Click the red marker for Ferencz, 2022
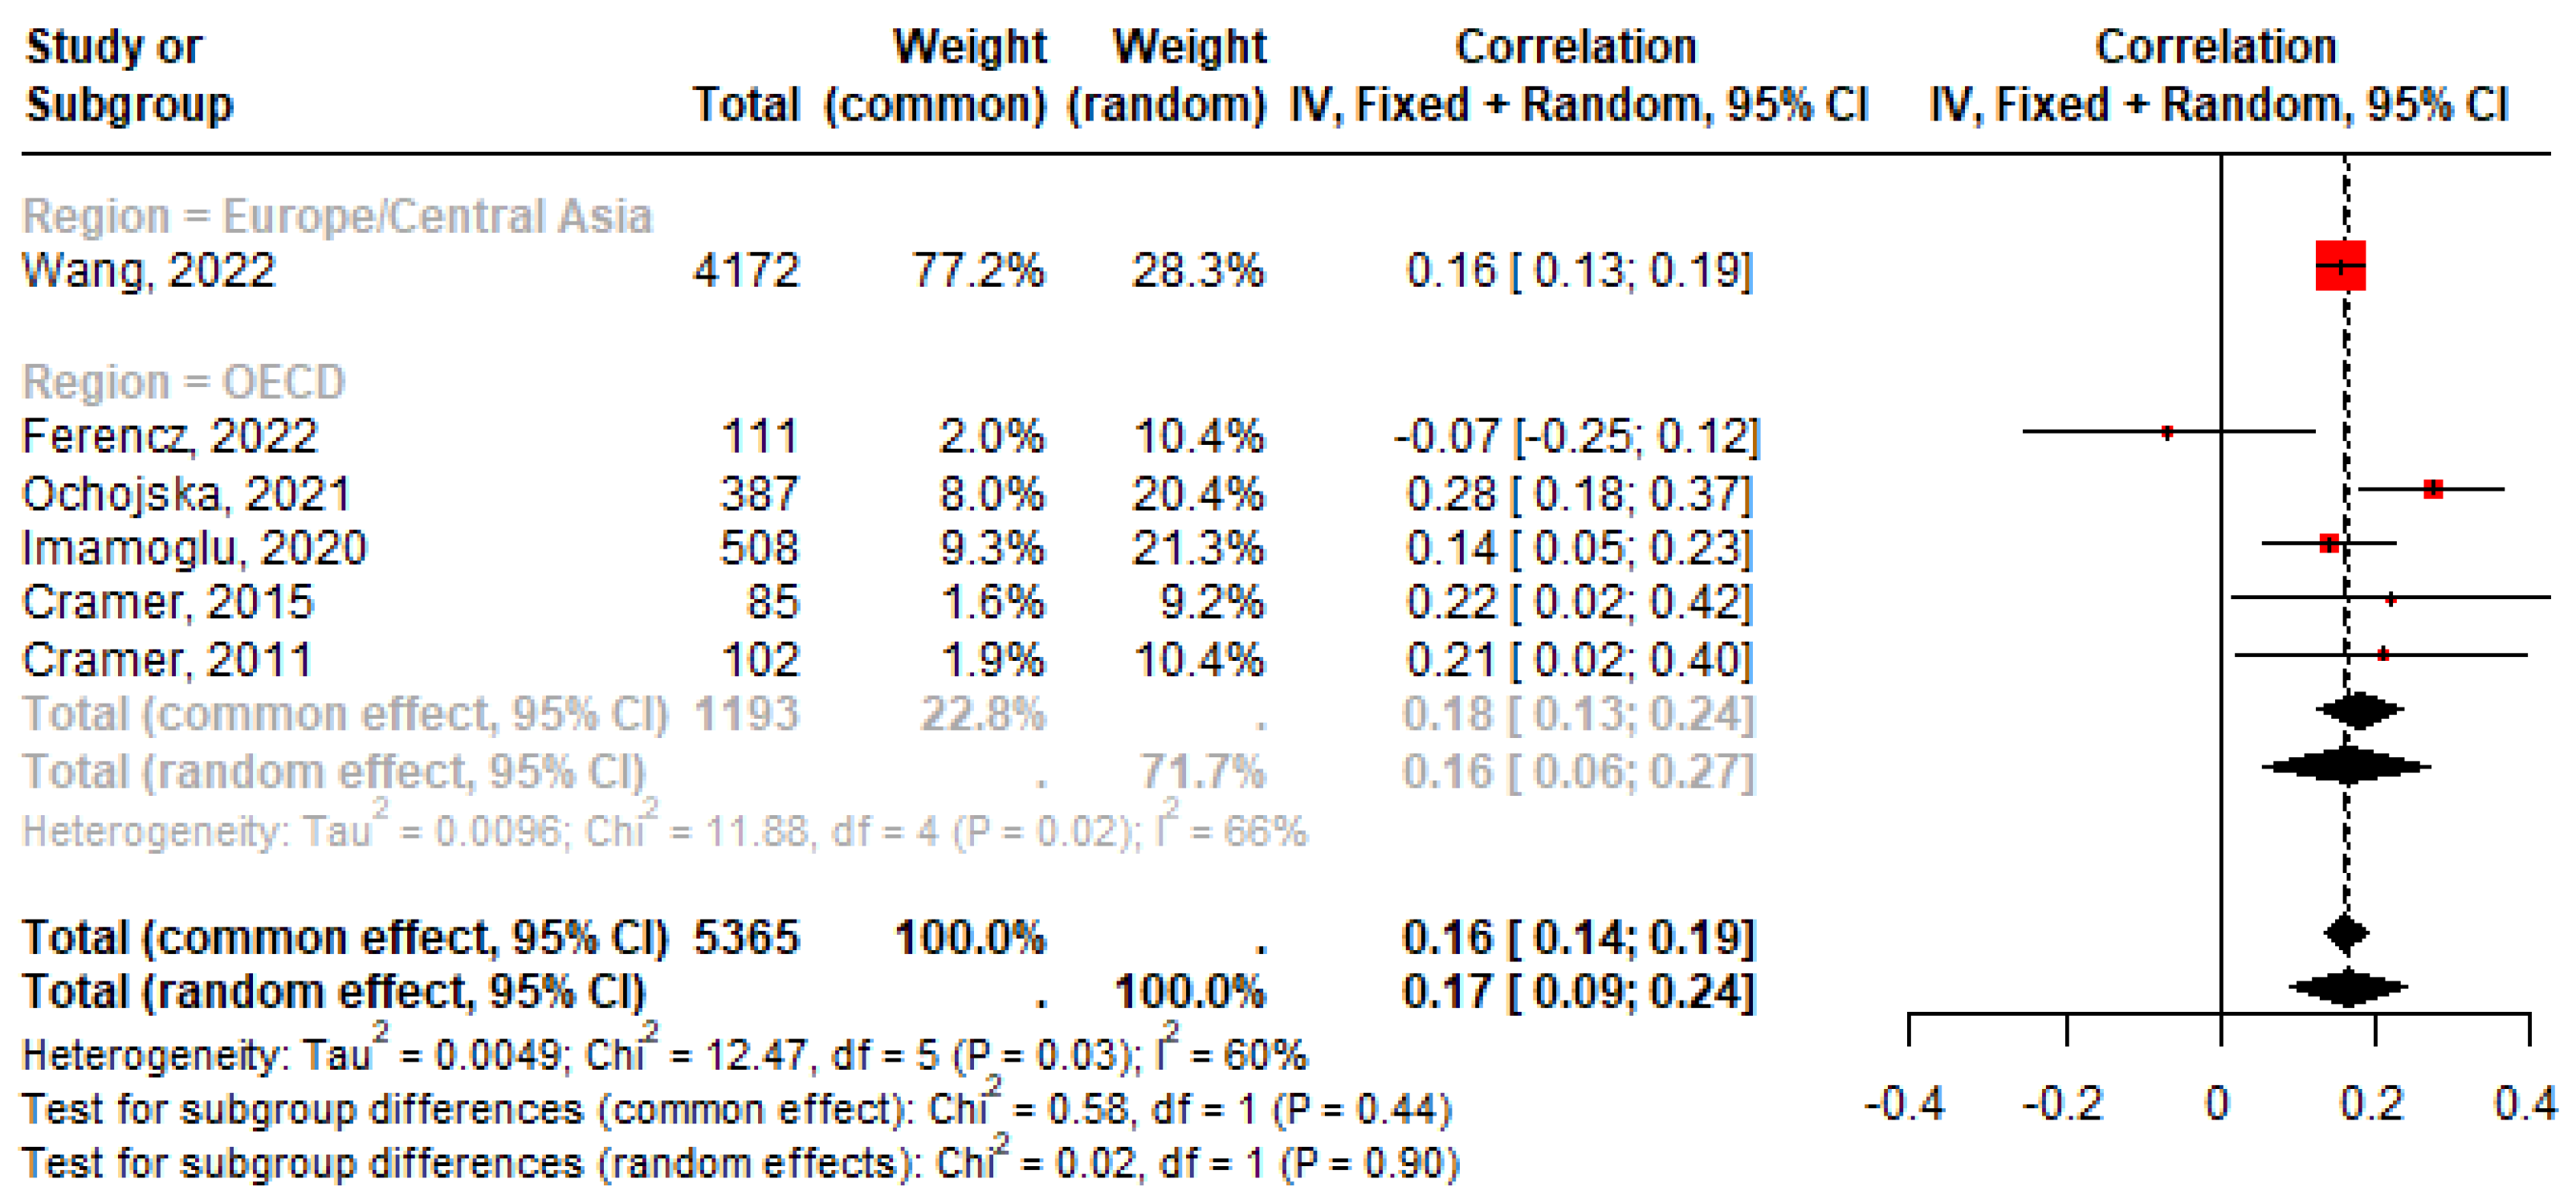The height and width of the screenshot is (1199, 2576). 2167,432
